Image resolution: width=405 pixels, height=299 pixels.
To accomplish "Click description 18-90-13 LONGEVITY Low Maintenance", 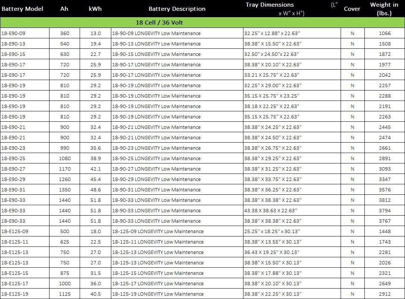I will click(x=156, y=44).
